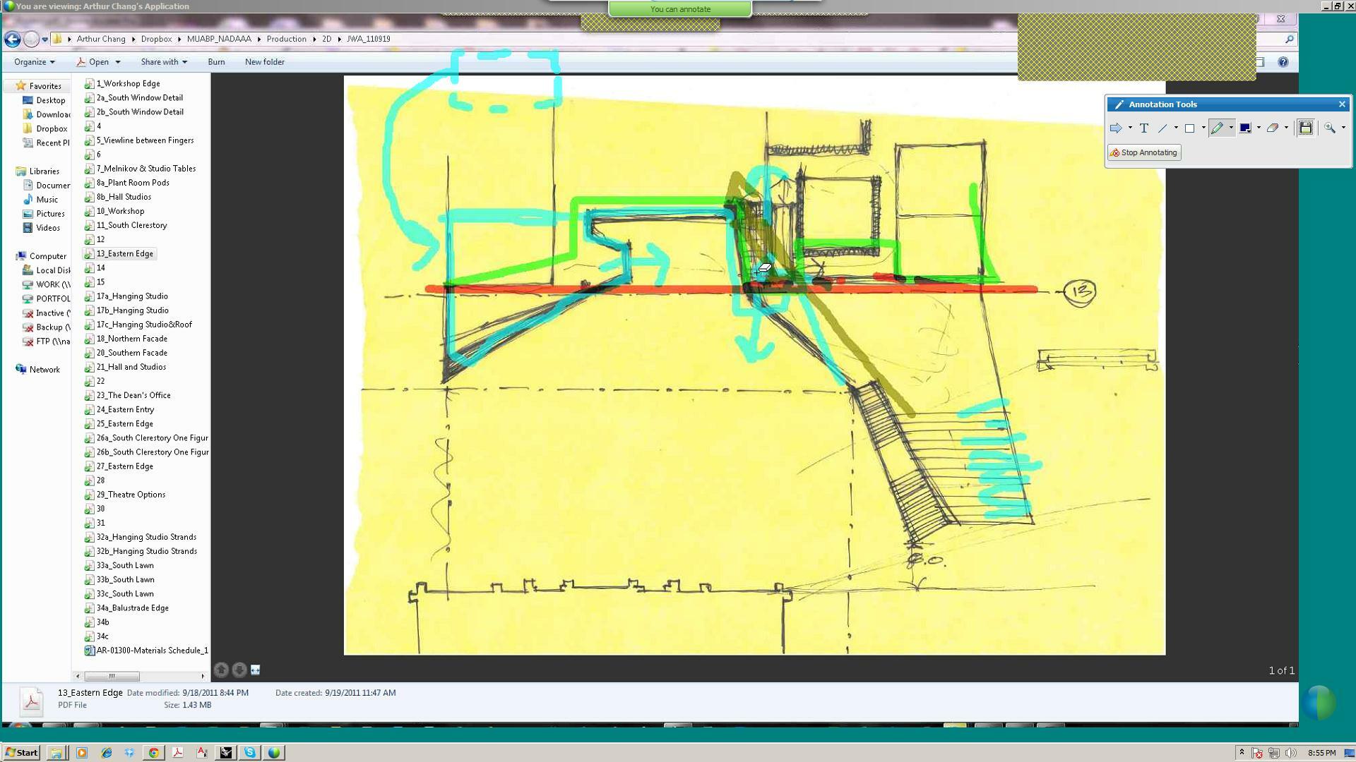
Task: Click the volume speaker tray icon
Action: click(x=1290, y=753)
